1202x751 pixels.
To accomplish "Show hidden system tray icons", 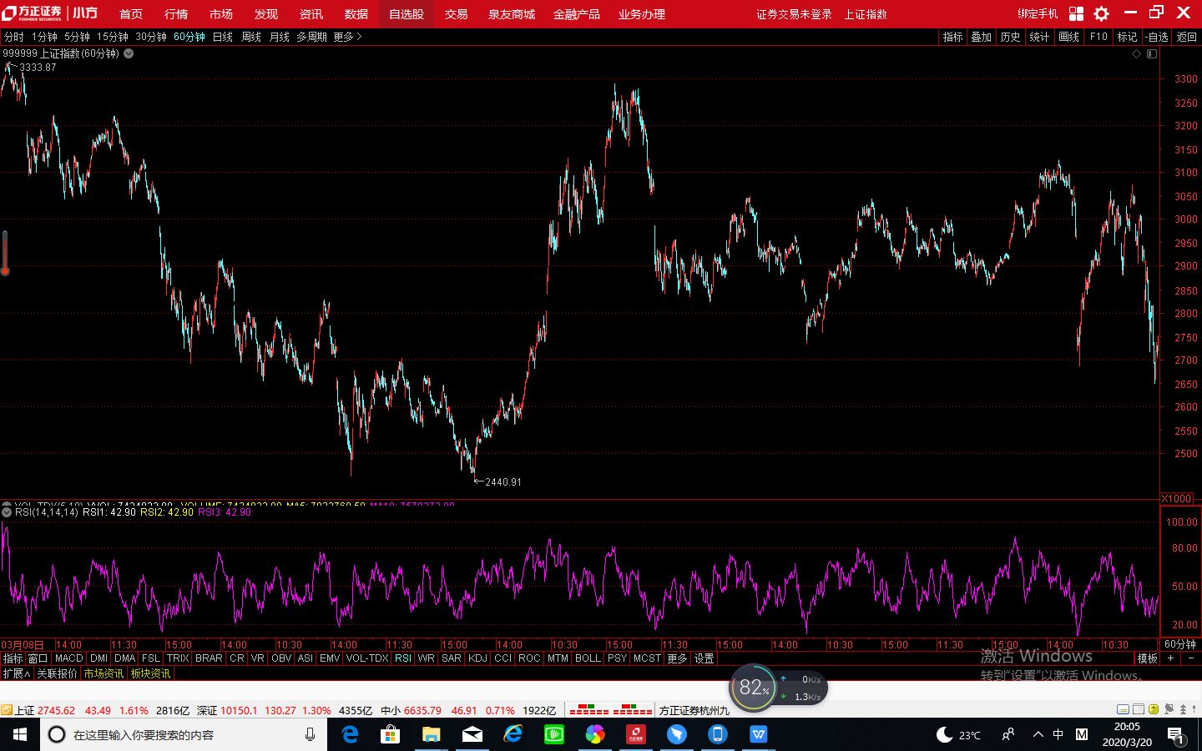I will pyautogui.click(x=1038, y=734).
